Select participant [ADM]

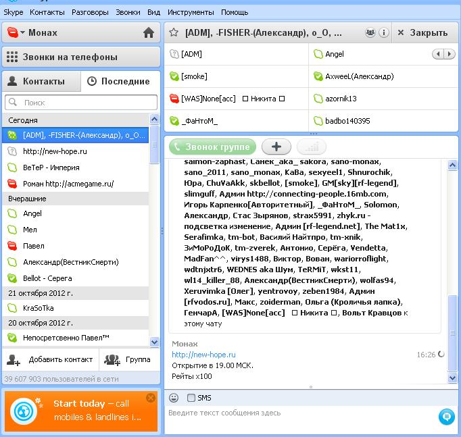pos(236,54)
